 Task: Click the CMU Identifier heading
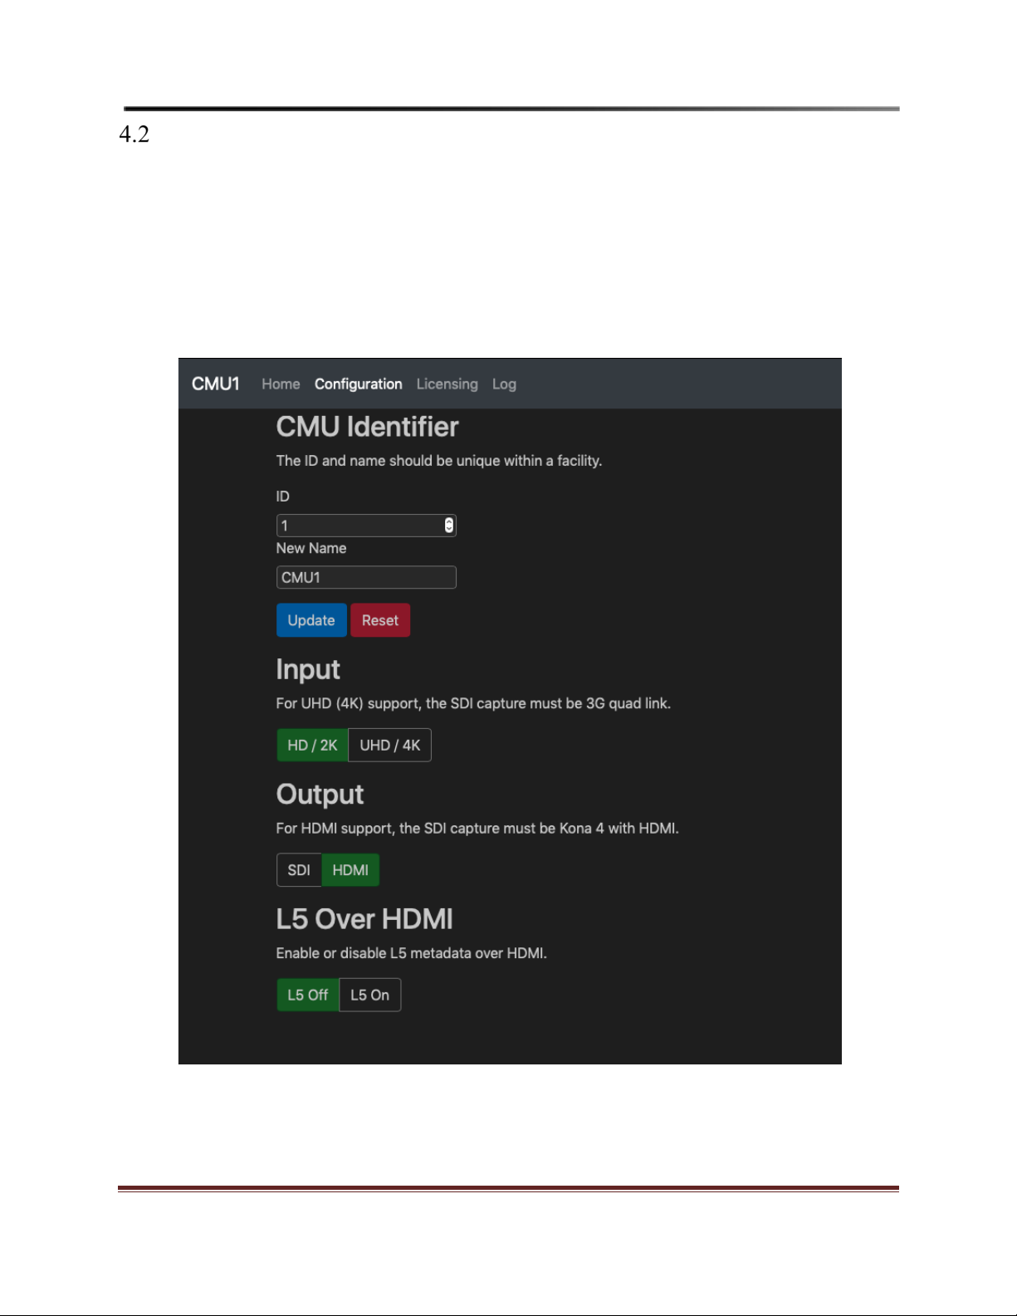click(x=367, y=427)
